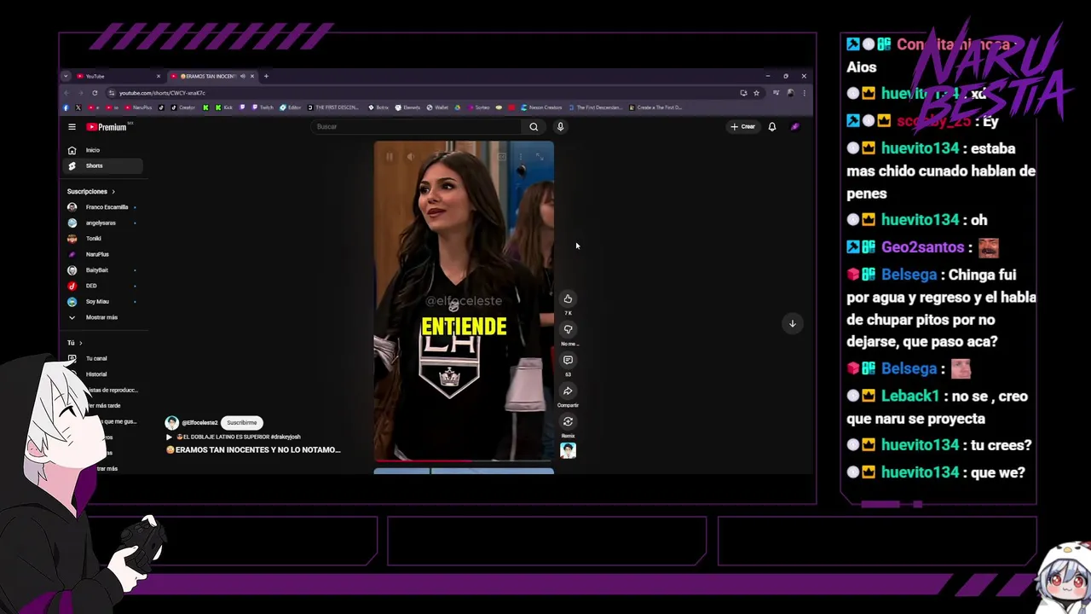Open the Editor bookmark
Viewport: 1091px width, 614px height.
pyautogui.click(x=291, y=107)
